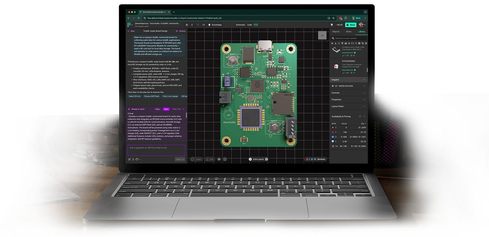Select the 47 kOhms chip resistor thumbnail
489x237 pixels.
tap(336, 50)
